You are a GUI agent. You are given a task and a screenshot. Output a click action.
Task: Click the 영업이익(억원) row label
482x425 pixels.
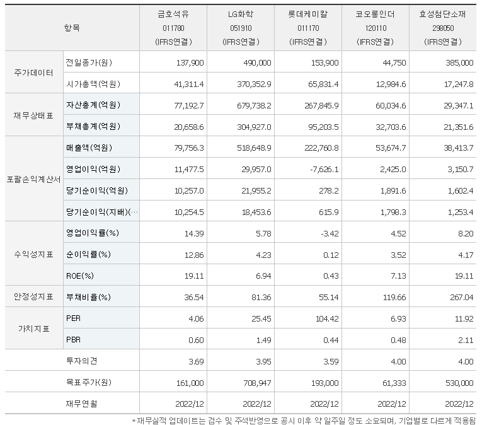coord(93,169)
